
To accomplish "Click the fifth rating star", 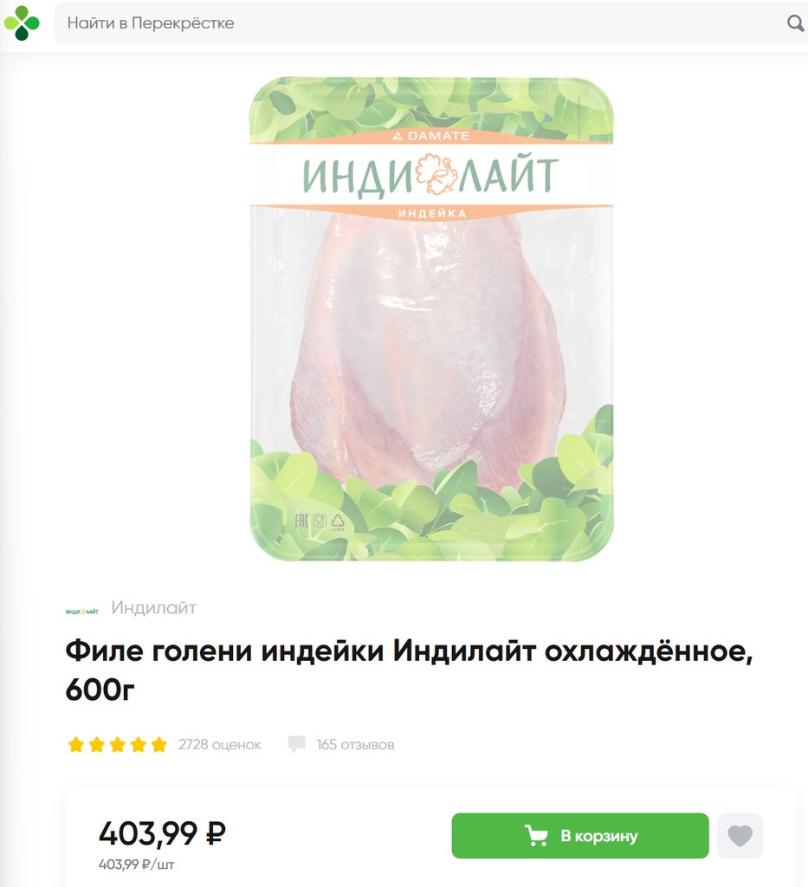I will tap(158, 744).
